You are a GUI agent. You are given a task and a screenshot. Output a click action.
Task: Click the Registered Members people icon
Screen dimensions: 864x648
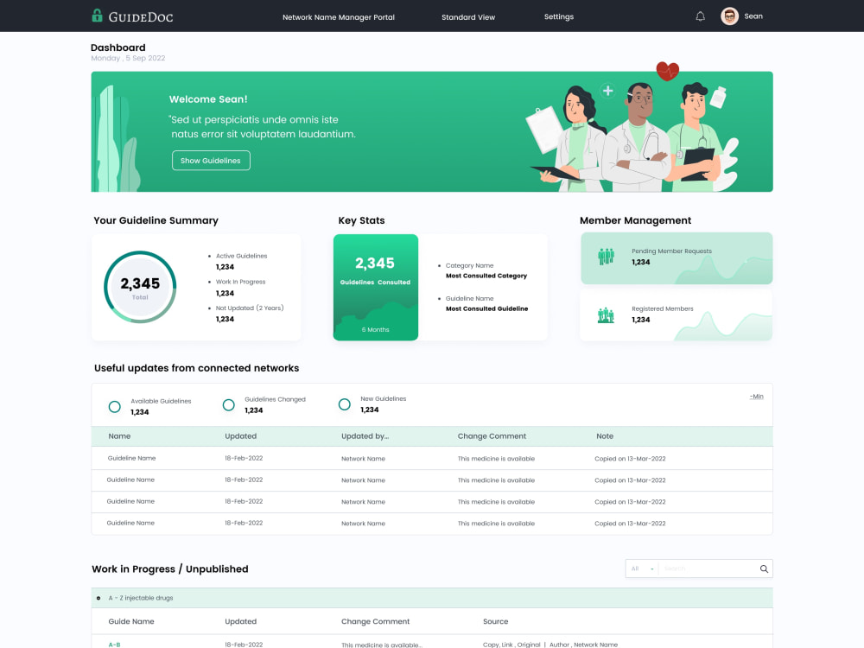(x=607, y=315)
